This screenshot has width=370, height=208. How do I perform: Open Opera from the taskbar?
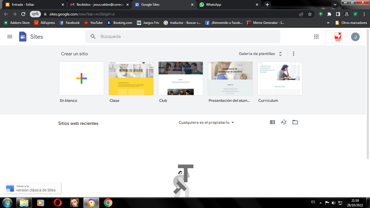tap(57, 203)
